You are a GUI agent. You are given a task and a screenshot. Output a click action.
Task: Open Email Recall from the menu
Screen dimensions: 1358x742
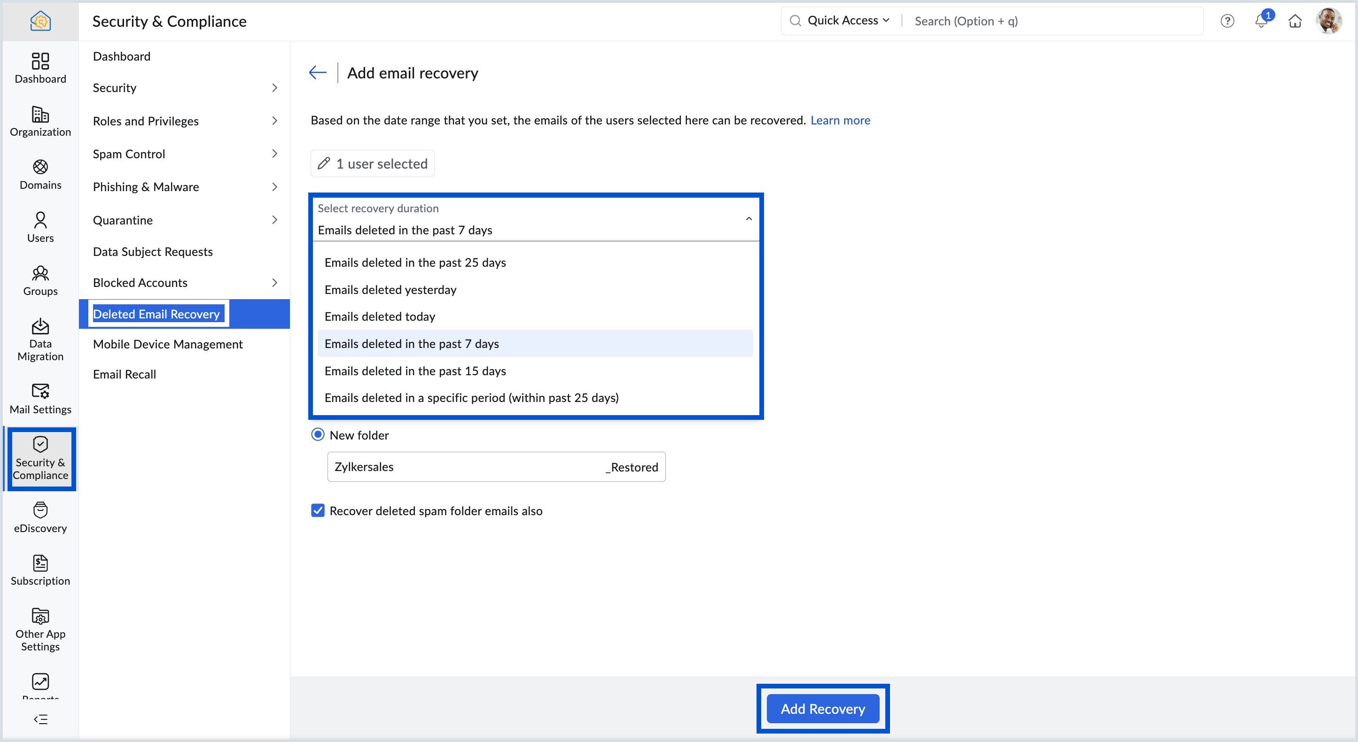(125, 374)
